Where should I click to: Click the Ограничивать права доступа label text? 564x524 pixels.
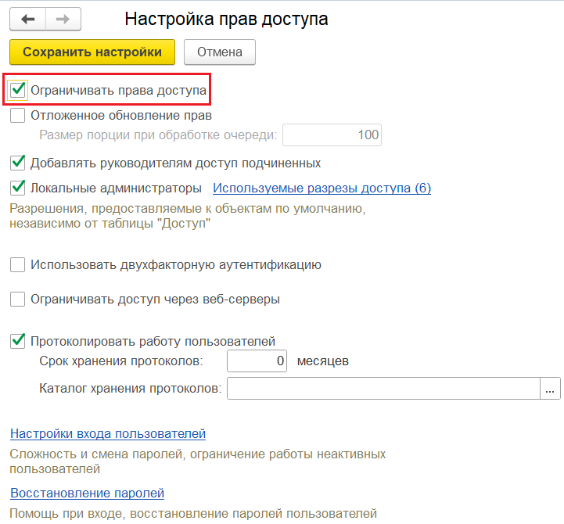pyautogui.click(x=118, y=91)
